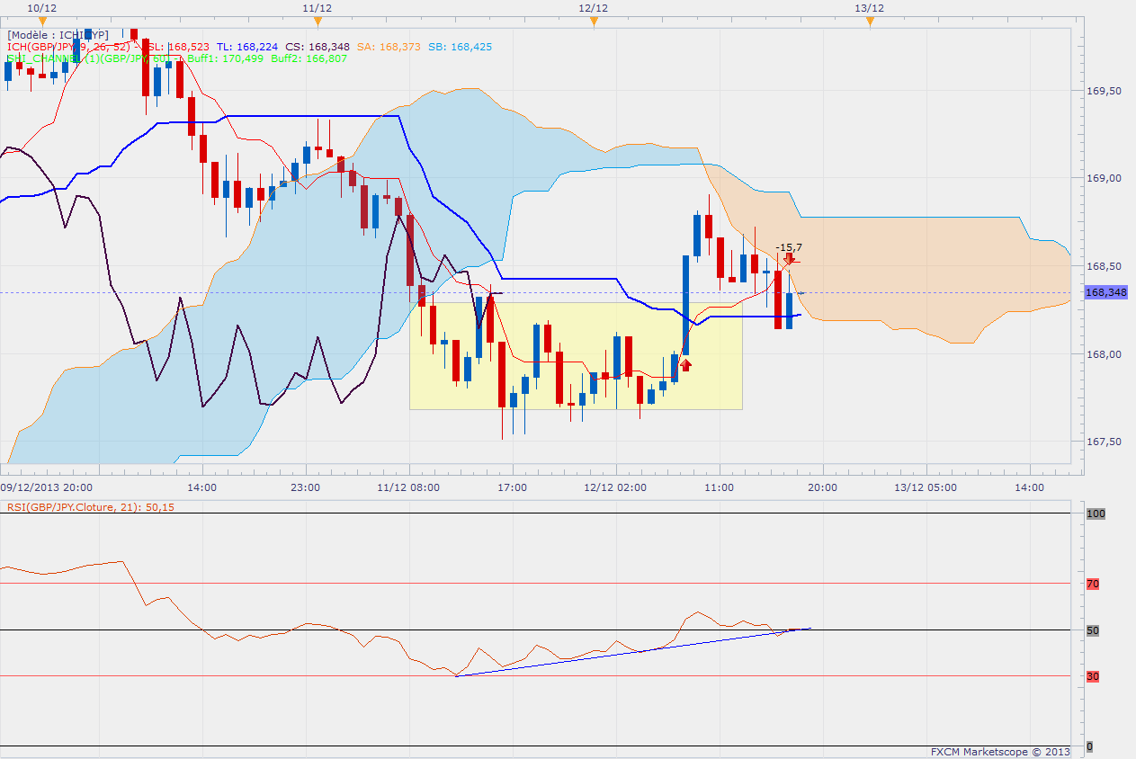Click the orange 11/12 date marker triangle
1136x759 pixels.
pyautogui.click(x=318, y=22)
